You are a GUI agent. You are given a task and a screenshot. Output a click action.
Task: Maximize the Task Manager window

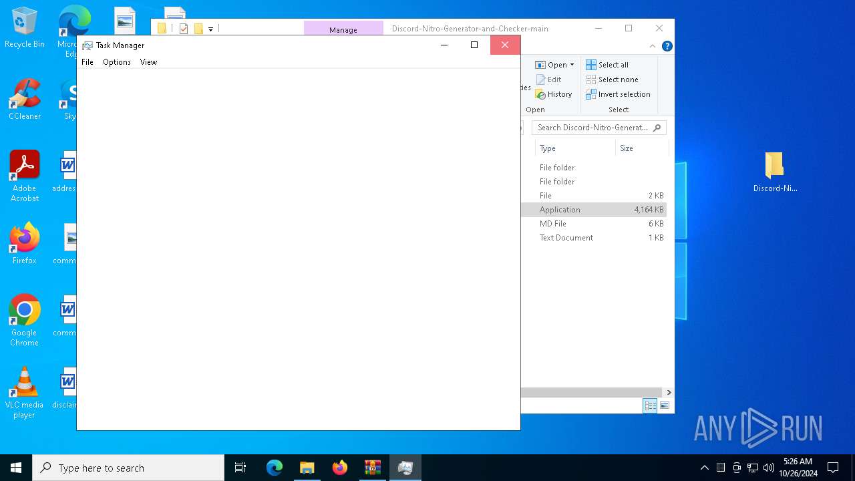(x=474, y=45)
